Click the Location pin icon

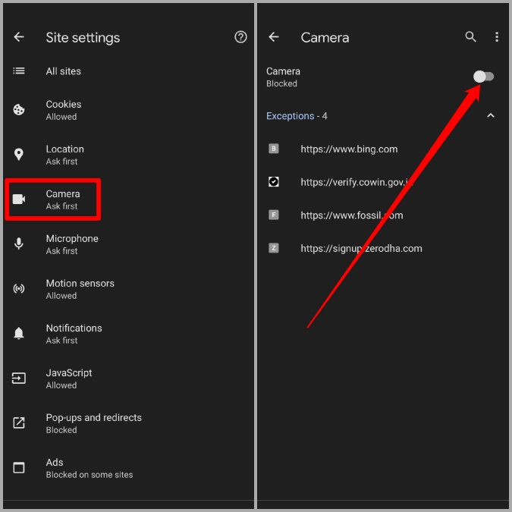(x=19, y=155)
